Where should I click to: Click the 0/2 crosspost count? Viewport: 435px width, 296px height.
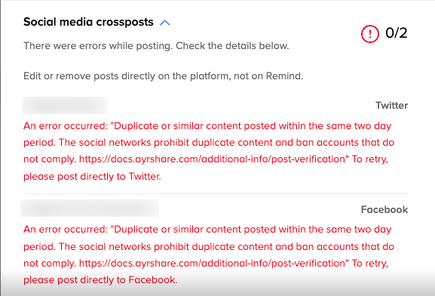tap(397, 33)
